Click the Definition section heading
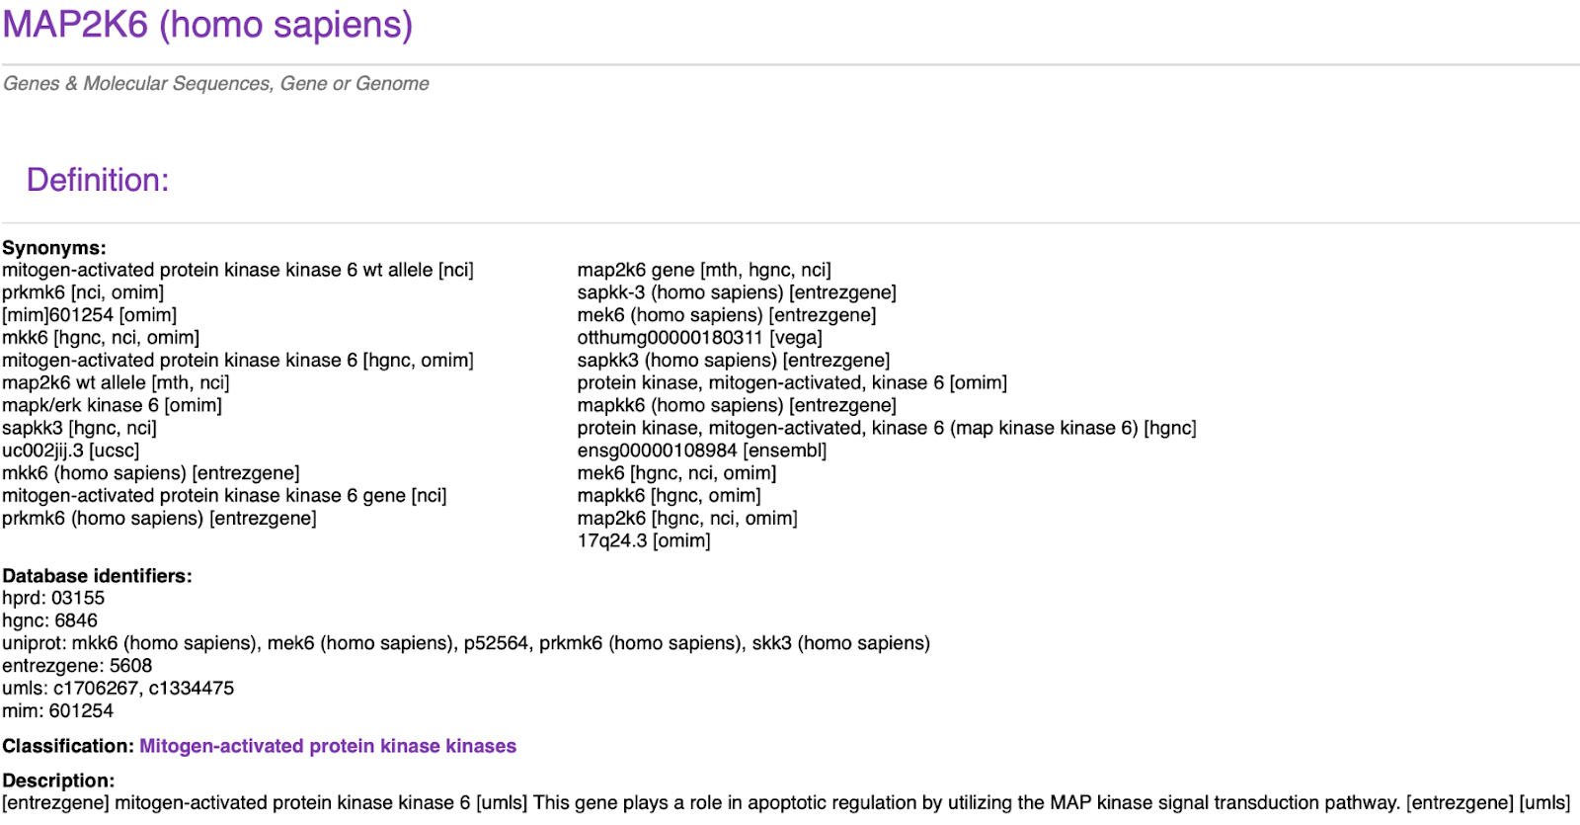The image size is (1580, 825). pos(98,180)
